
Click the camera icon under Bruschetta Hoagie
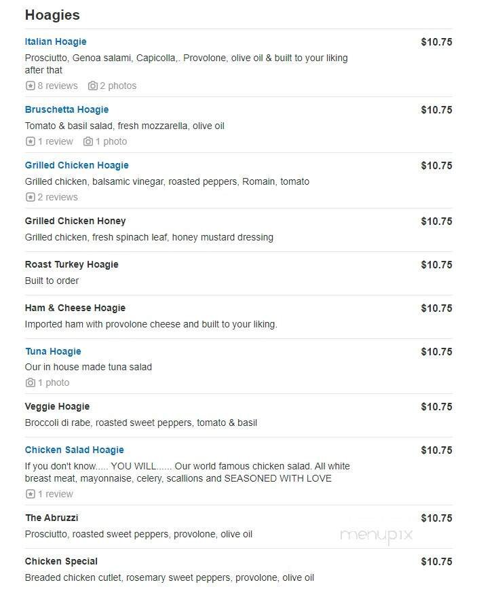[88, 141]
